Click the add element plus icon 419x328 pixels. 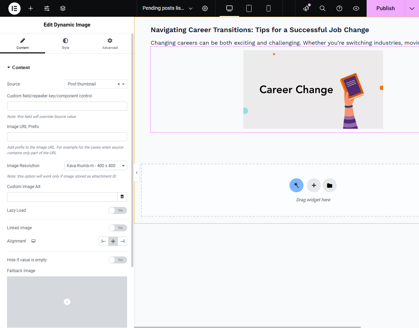pos(31,8)
